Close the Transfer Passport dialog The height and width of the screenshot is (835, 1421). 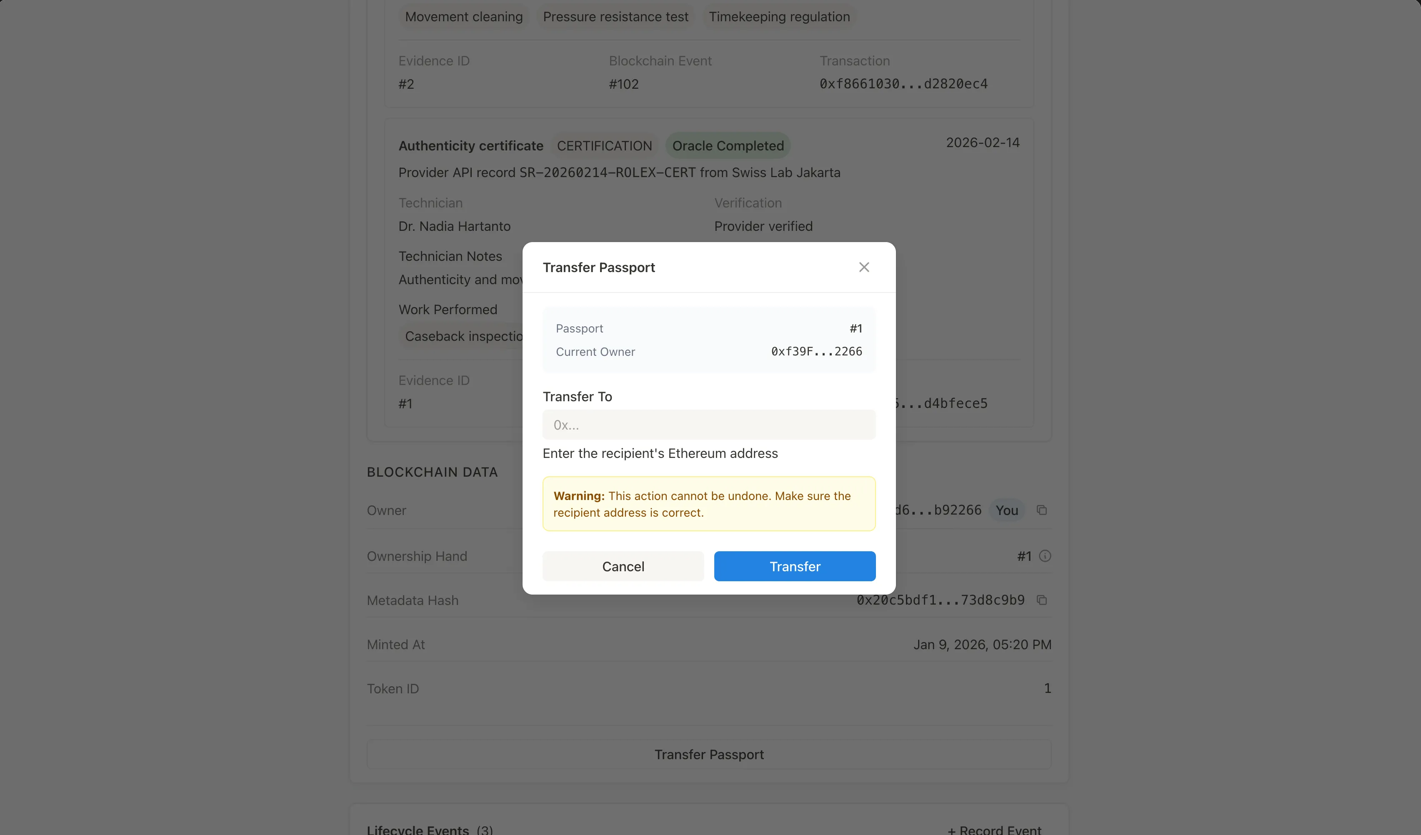864,267
